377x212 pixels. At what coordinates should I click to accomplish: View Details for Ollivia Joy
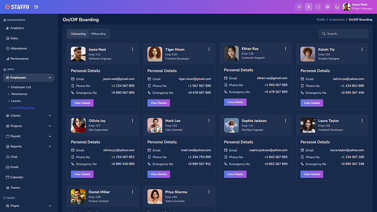[82, 174]
